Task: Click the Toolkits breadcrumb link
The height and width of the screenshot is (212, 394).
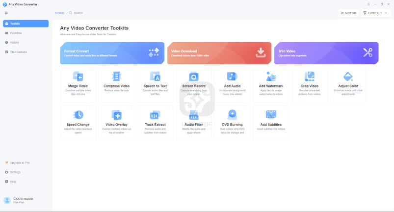Action: click(x=59, y=13)
